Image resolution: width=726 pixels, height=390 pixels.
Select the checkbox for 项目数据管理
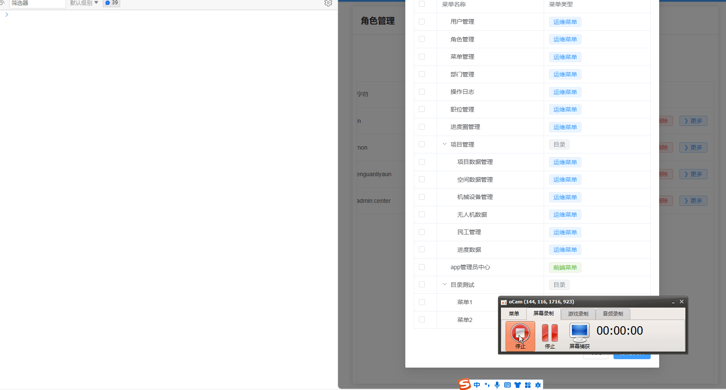(421, 161)
